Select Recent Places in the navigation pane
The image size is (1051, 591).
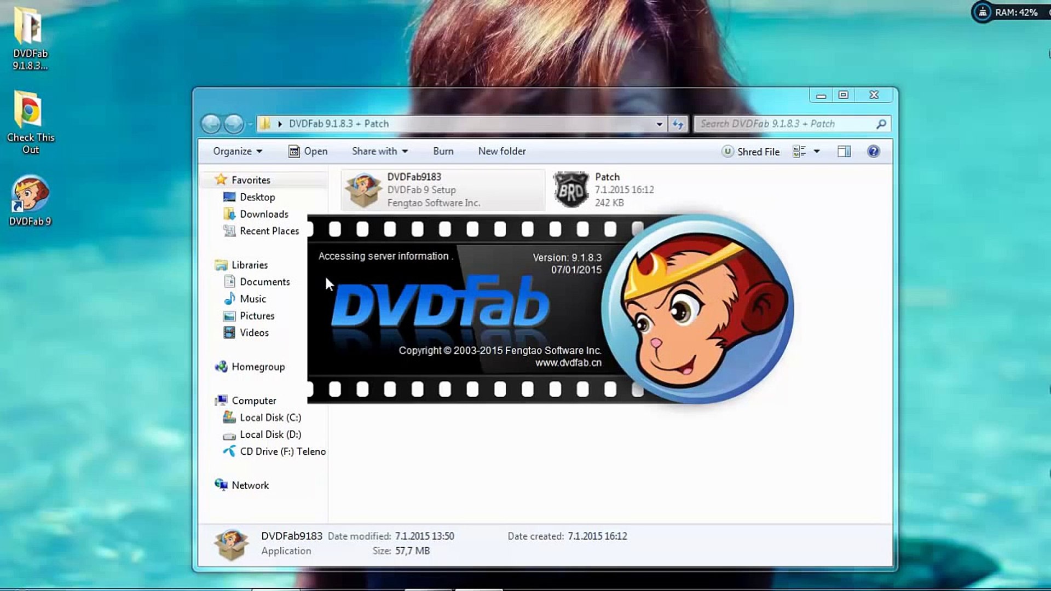269,231
